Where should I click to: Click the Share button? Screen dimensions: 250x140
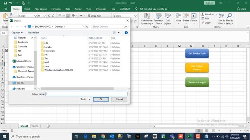coord(241,9)
